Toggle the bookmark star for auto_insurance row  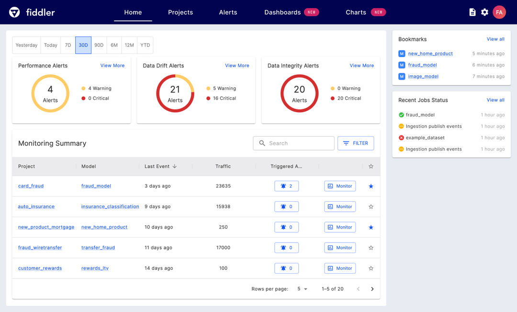click(371, 207)
